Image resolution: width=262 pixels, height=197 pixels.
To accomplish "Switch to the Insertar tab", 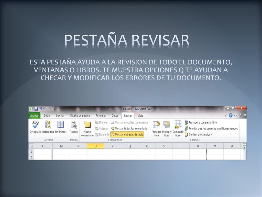I will pos(60,116).
